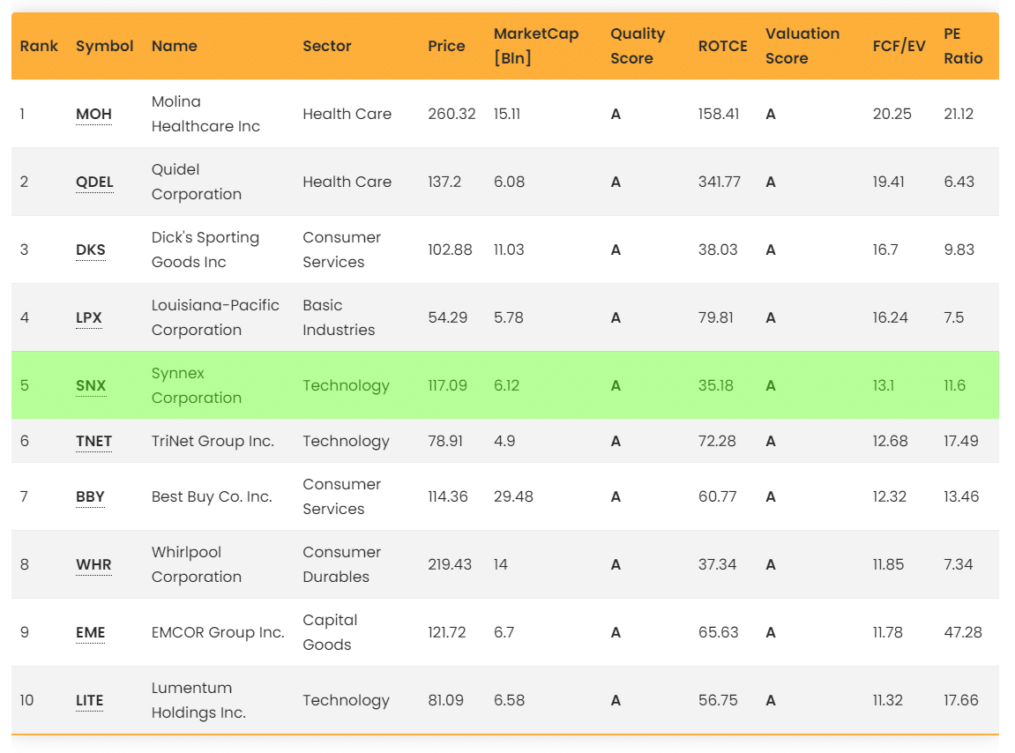The height and width of the screenshot is (753, 1015).
Task: Click the Symbol column header
Action: click(x=104, y=46)
